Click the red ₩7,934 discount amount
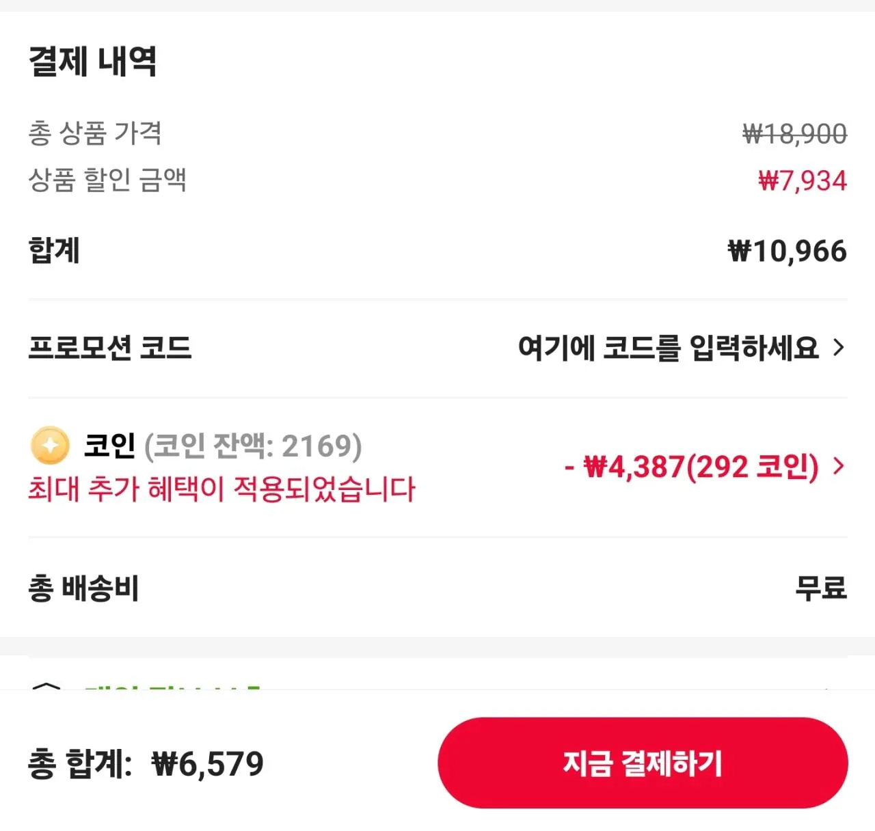Viewport: 875px width, 831px height. (x=803, y=181)
